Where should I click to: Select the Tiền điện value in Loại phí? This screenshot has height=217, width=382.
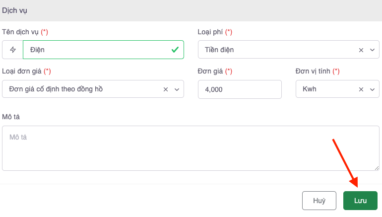pos(220,50)
